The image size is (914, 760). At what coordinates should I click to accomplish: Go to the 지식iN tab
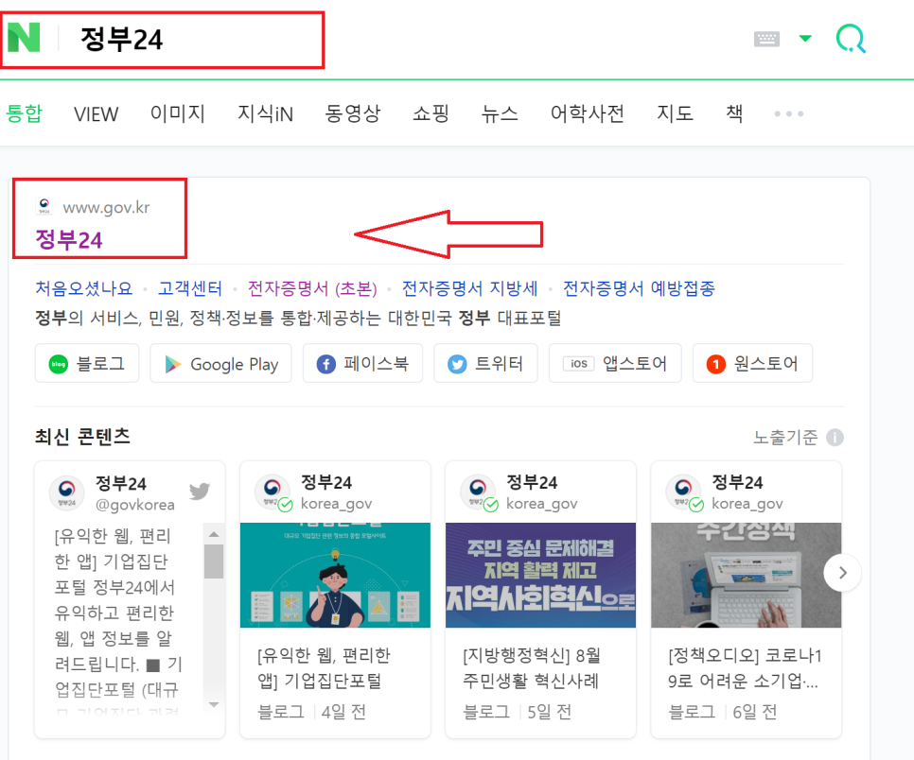265,113
